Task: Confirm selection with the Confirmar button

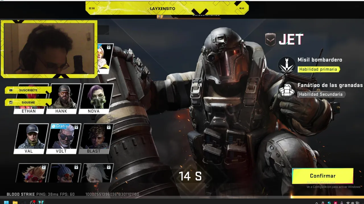Action: coord(323,176)
